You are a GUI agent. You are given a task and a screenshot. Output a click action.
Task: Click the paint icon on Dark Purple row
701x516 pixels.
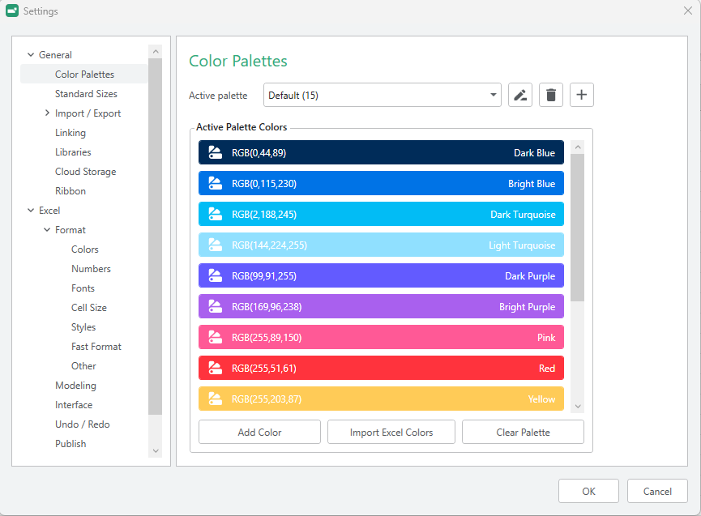coord(215,276)
